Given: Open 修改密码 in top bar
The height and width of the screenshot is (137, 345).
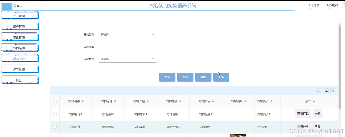Looking at the screenshot, I should [332, 5].
